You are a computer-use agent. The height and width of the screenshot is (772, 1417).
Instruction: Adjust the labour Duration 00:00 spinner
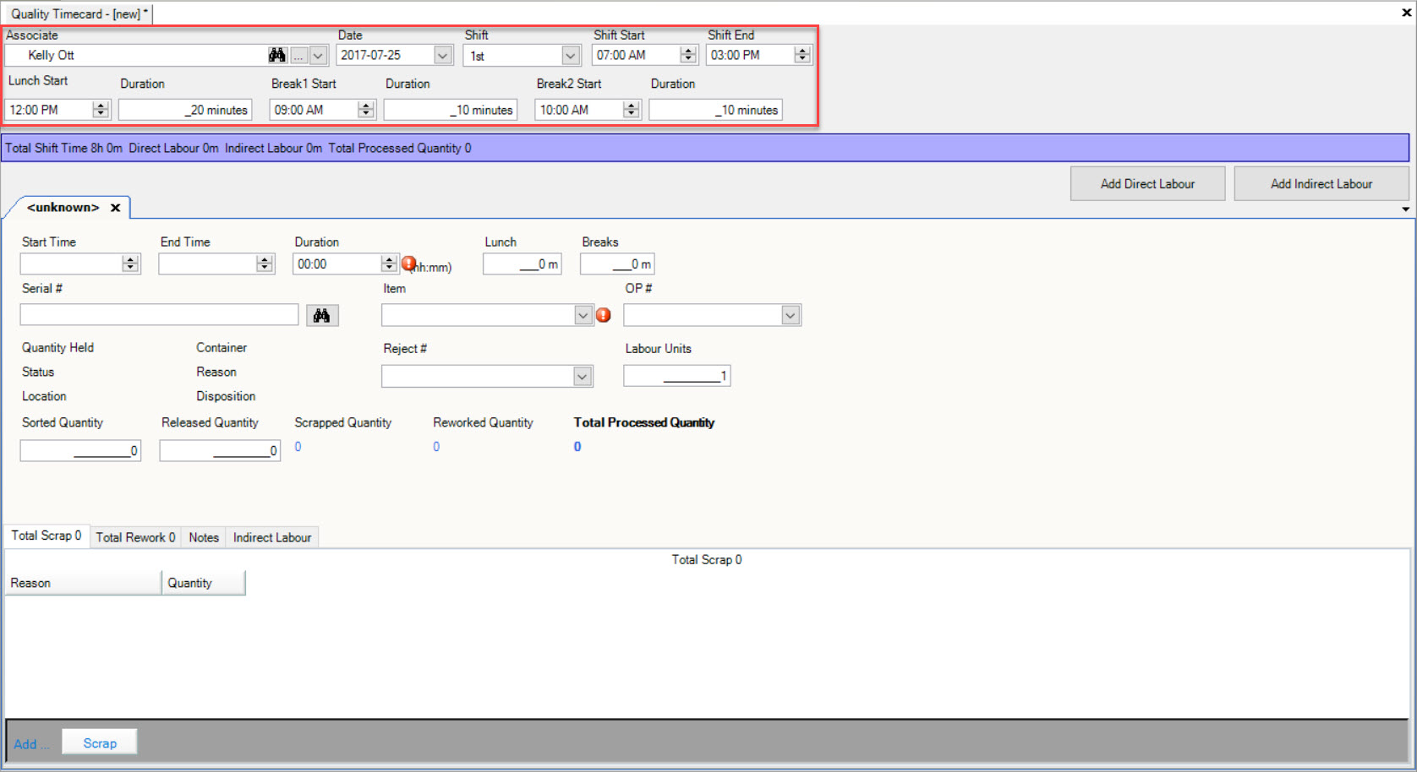(389, 264)
